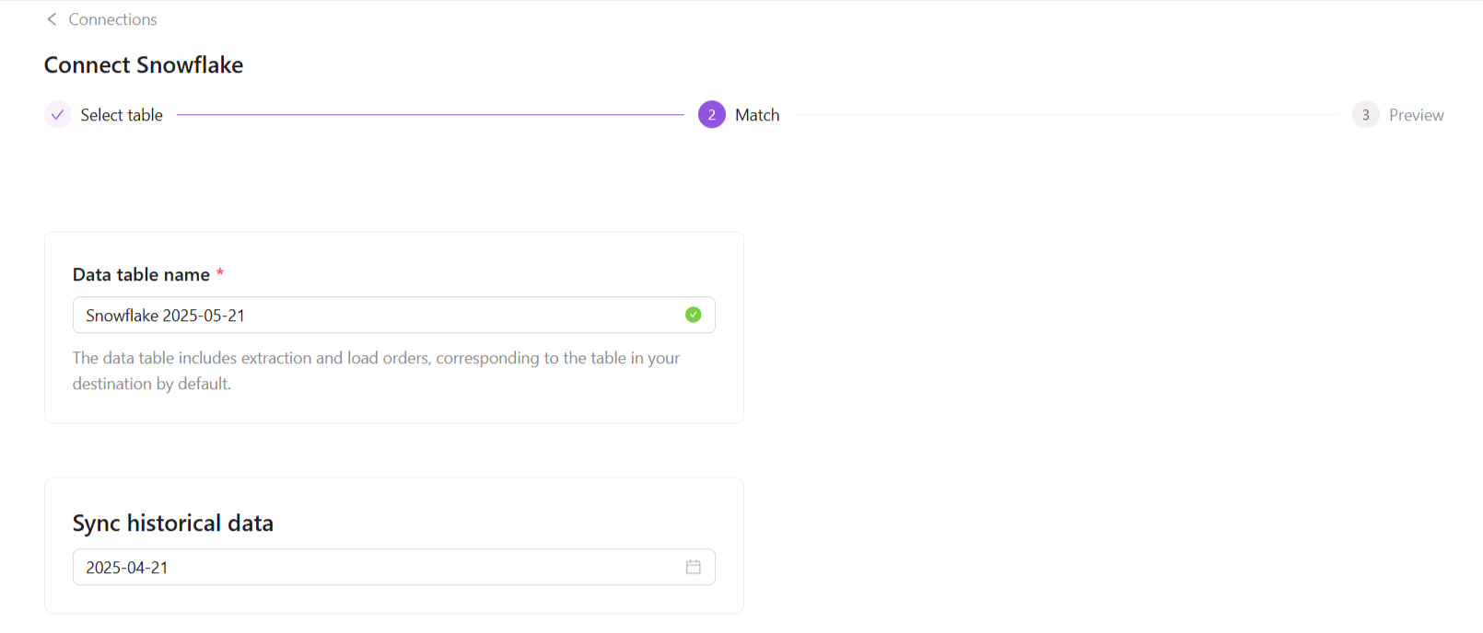Go back via the Connections link

[112, 19]
